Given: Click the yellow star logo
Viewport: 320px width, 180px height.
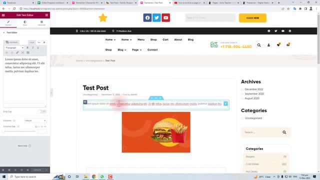Looking at the screenshot, I should 103,18.
